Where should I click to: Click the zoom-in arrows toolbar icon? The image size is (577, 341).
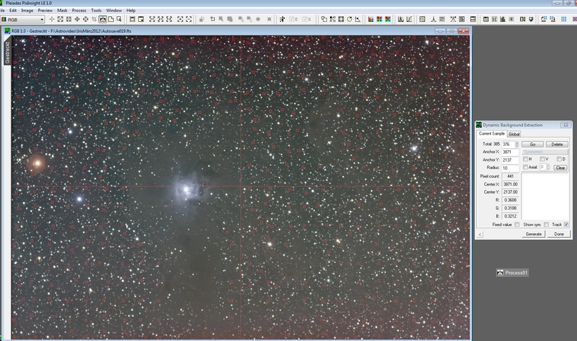(x=61, y=19)
